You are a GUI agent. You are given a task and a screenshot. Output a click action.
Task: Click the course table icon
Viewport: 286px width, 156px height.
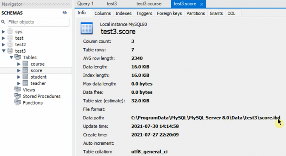25,64
